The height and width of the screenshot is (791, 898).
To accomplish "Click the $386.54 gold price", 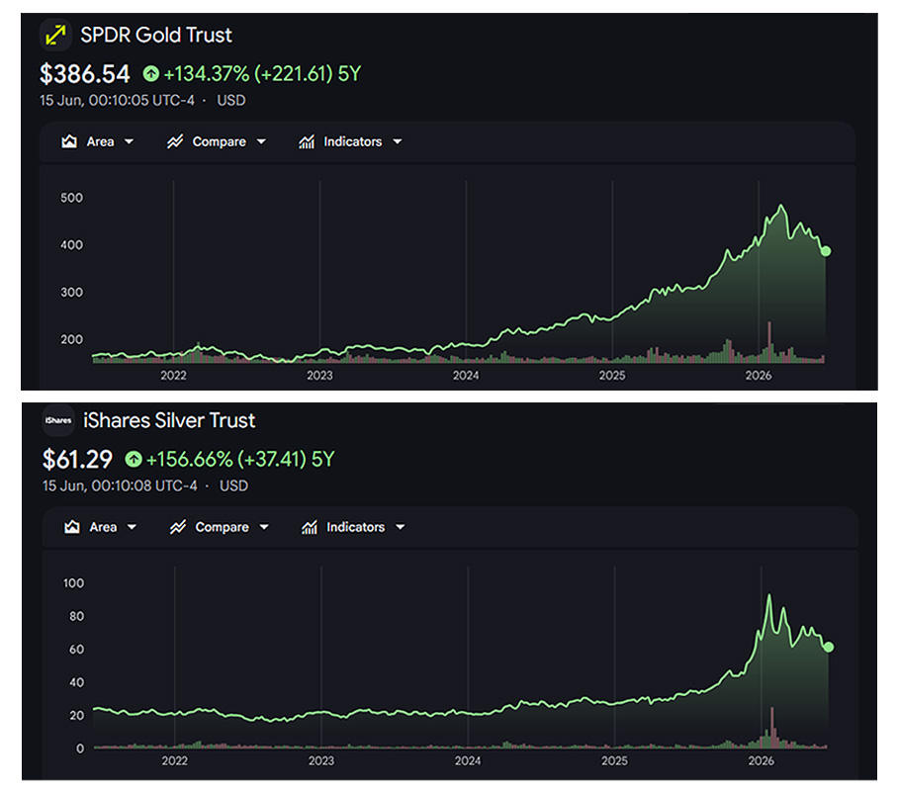I will coord(85,74).
